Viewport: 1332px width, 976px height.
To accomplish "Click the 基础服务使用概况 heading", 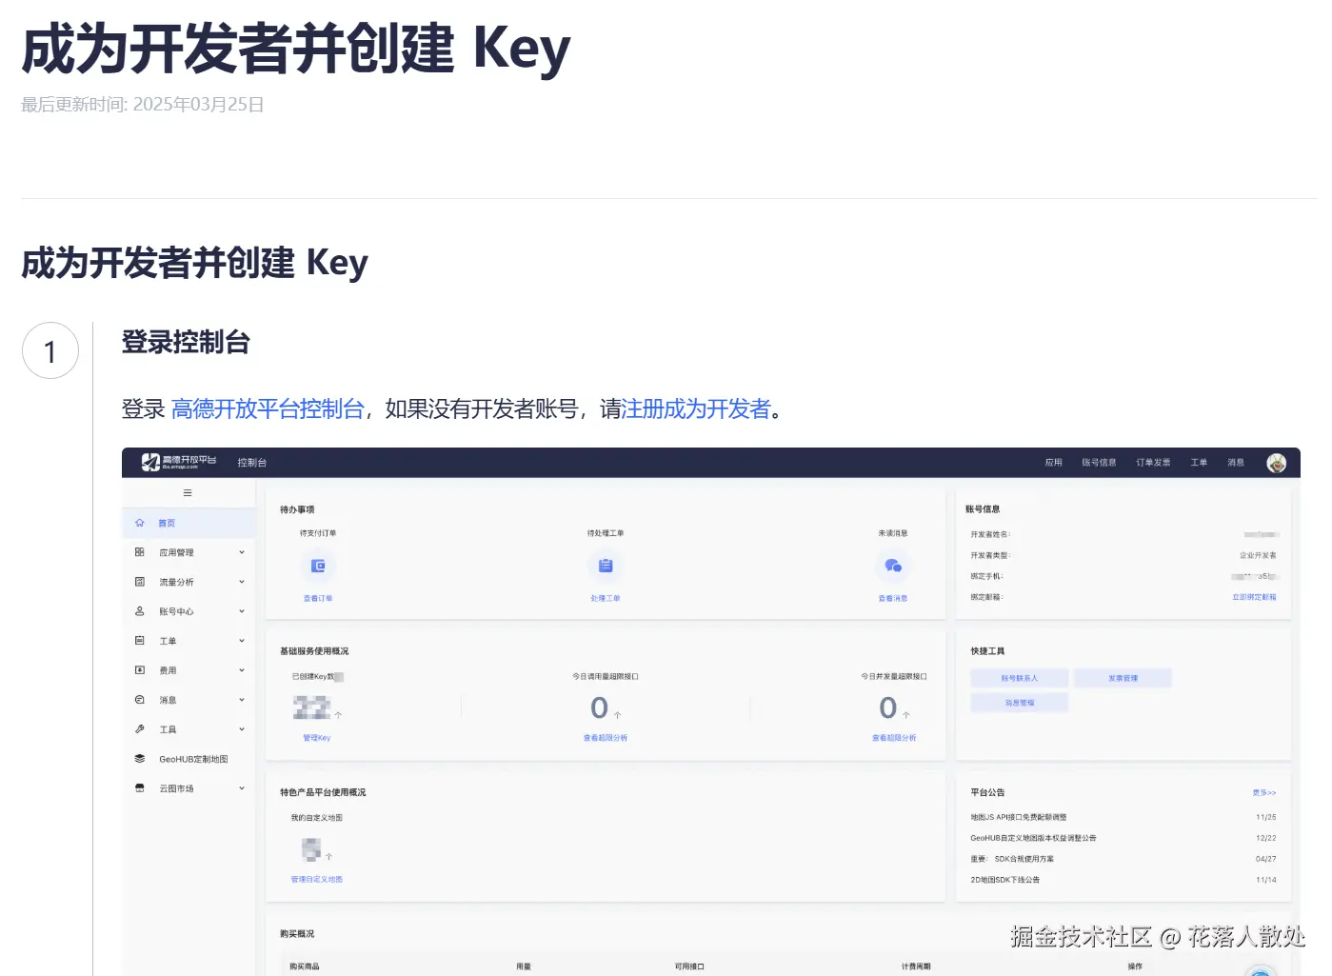I will click(314, 651).
